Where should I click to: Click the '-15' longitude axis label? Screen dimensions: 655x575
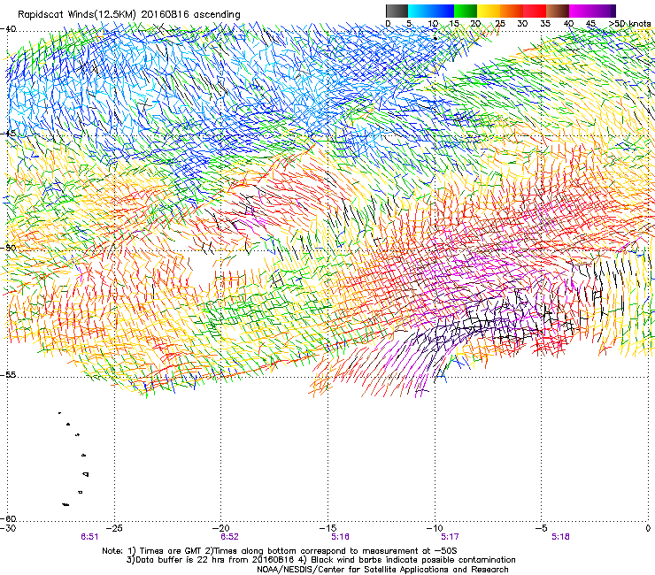pos(327,528)
